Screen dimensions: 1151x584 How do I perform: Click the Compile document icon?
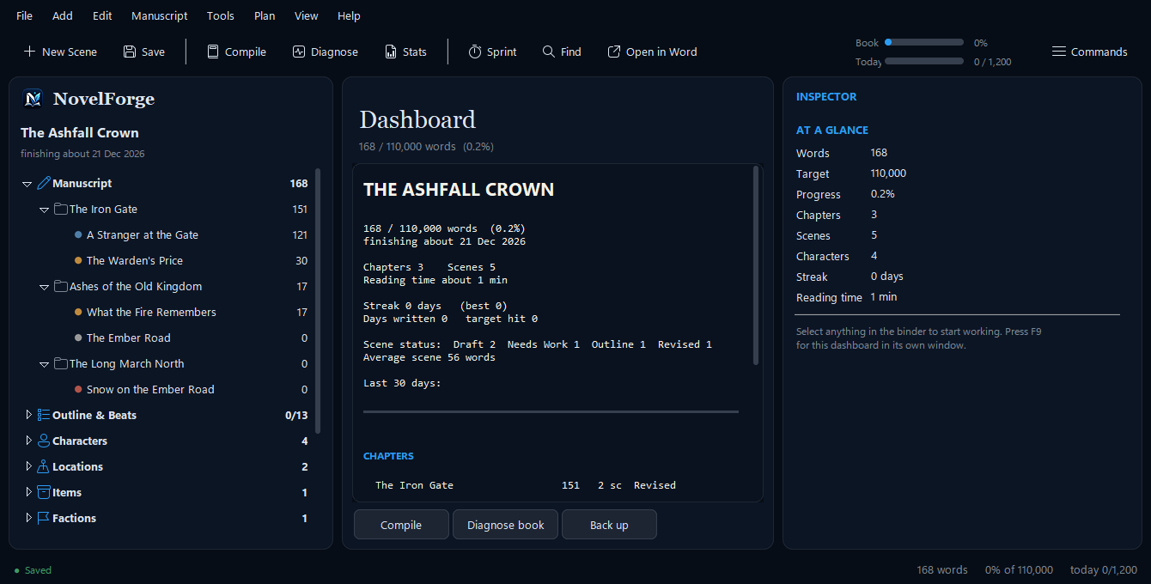point(213,52)
